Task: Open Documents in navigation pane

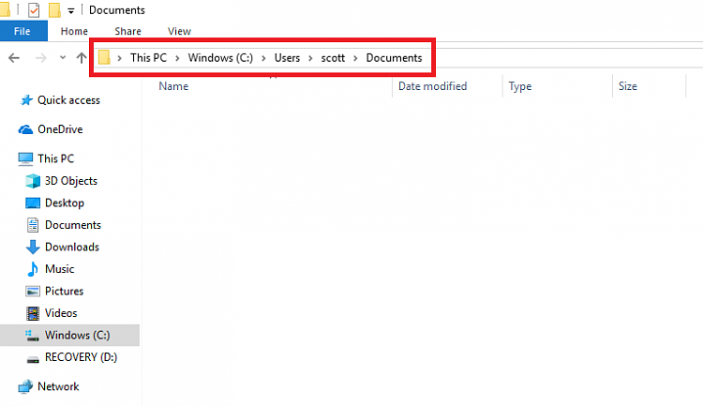Action: 73,225
